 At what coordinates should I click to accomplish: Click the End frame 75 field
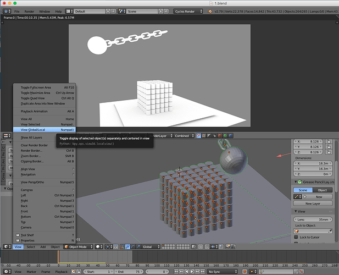click(129, 272)
